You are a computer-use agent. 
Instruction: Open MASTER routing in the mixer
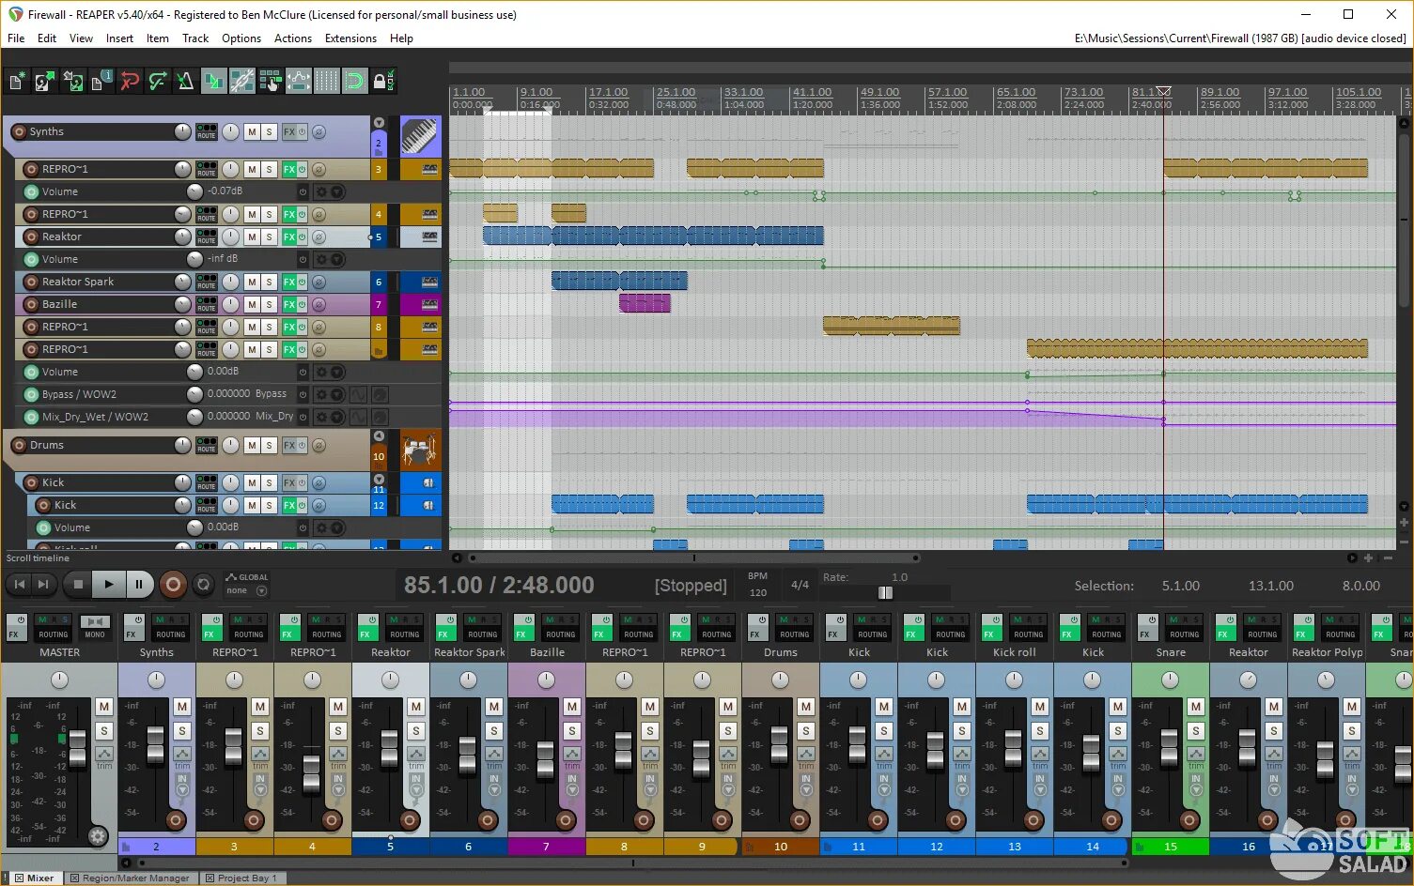[x=54, y=630]
